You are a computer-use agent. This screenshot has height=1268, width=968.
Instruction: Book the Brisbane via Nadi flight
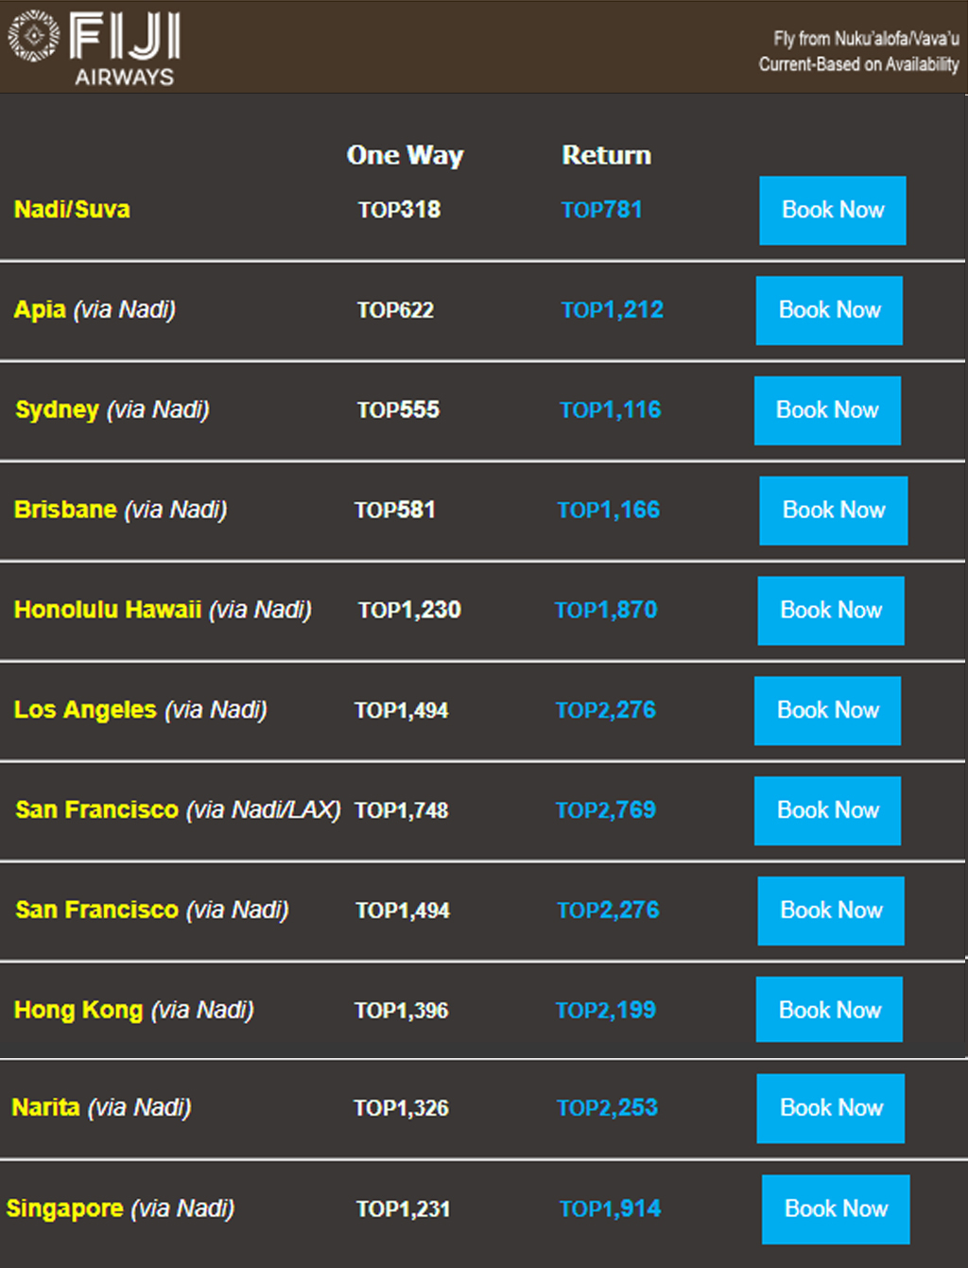pos(834,511)
